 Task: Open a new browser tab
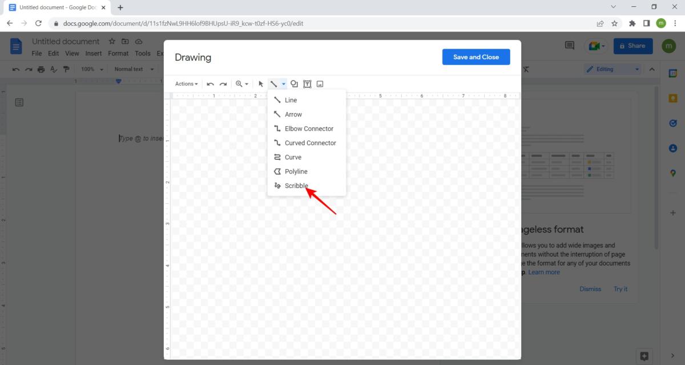(120, 7)
